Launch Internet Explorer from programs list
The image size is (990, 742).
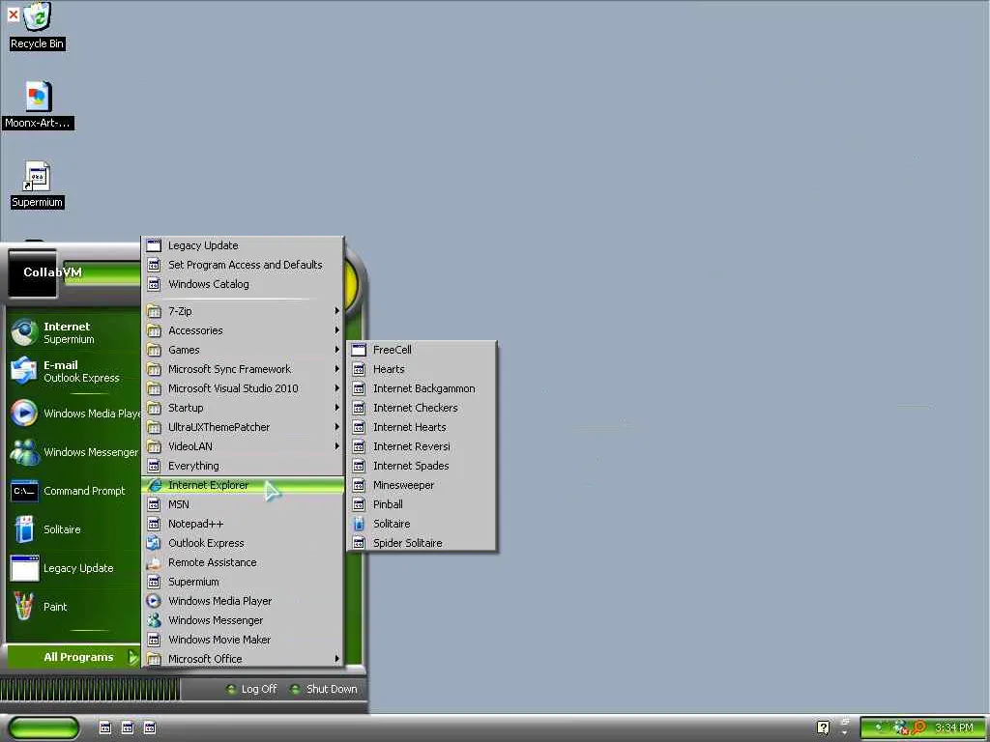[243, 485]
